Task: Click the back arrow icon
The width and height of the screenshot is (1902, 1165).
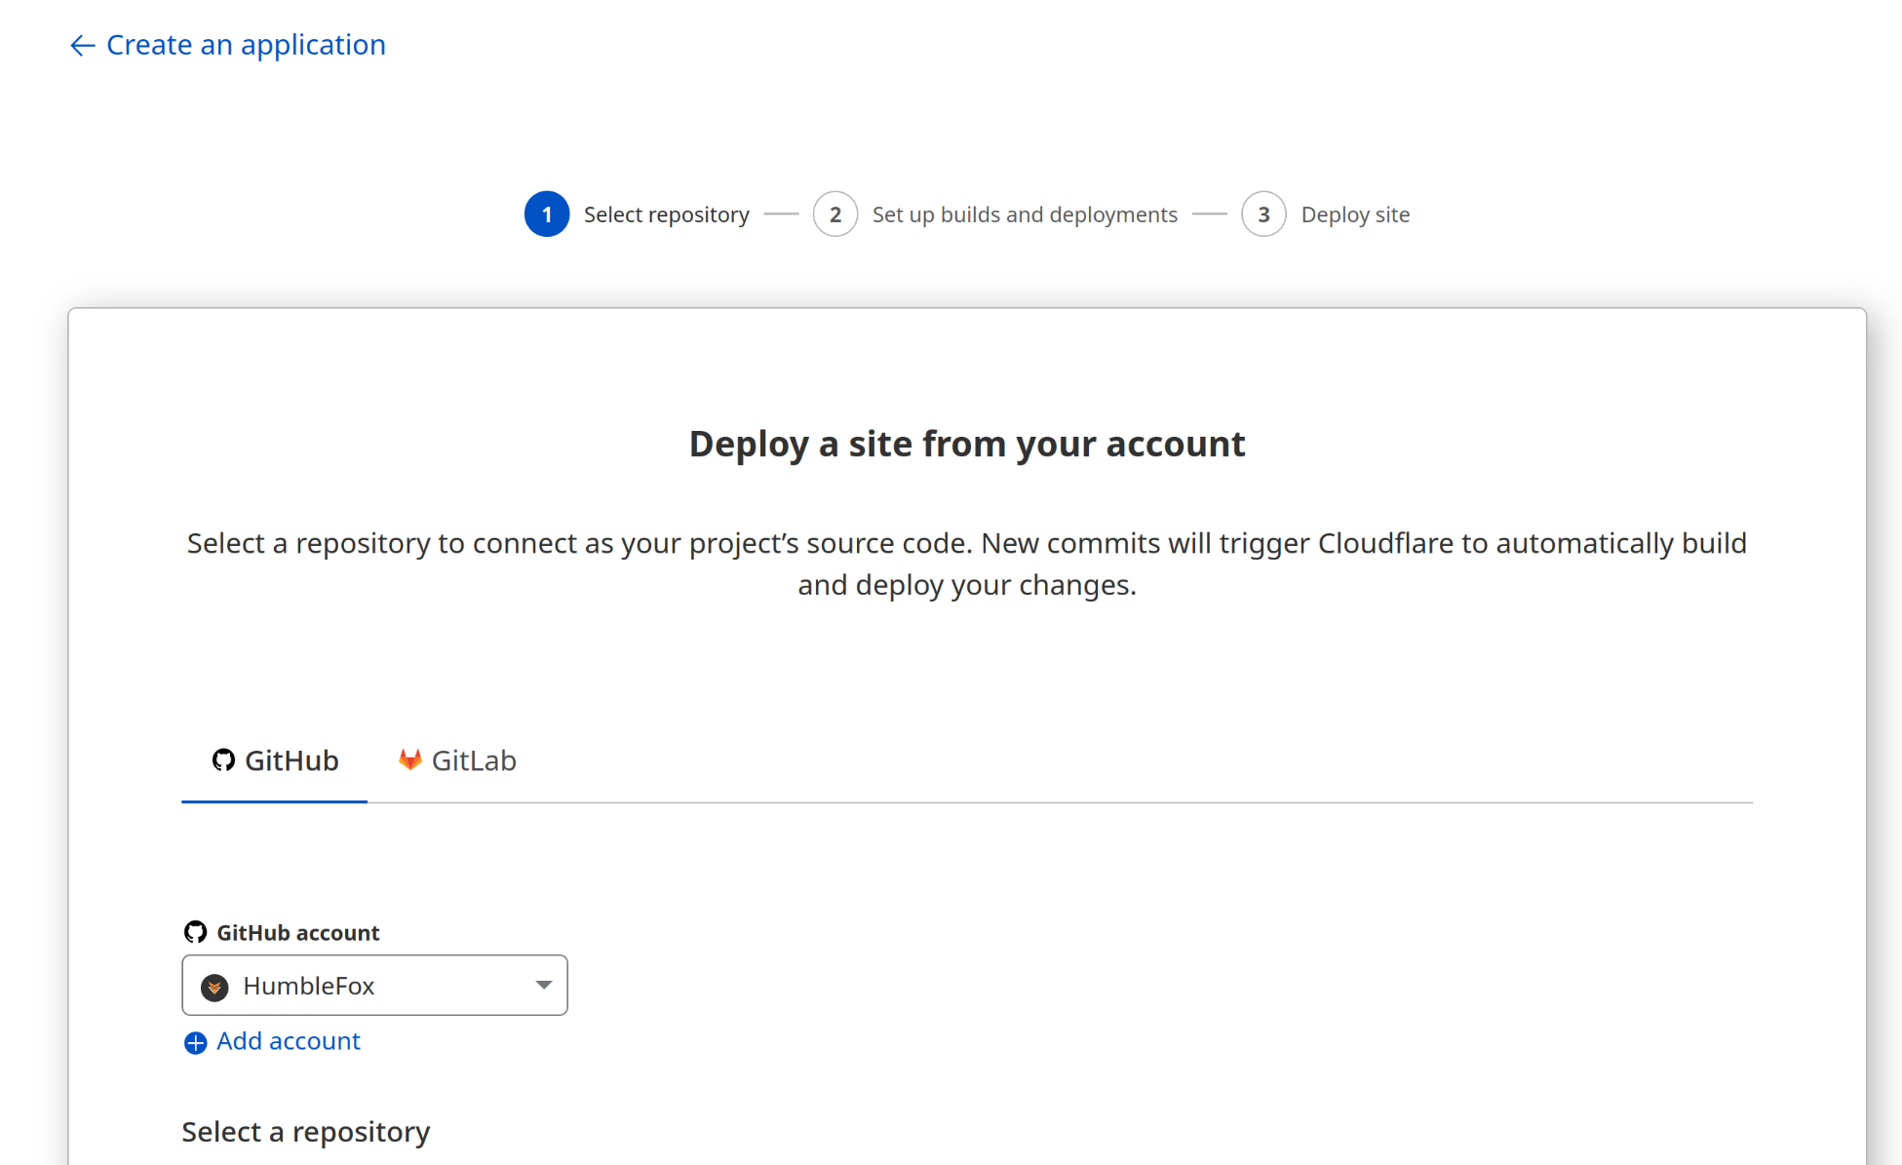Action: (82, 46)
